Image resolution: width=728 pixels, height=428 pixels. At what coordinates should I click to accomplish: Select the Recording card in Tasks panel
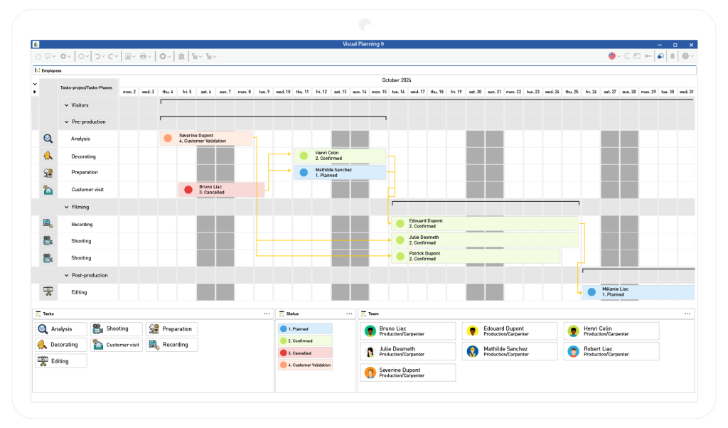172,344
